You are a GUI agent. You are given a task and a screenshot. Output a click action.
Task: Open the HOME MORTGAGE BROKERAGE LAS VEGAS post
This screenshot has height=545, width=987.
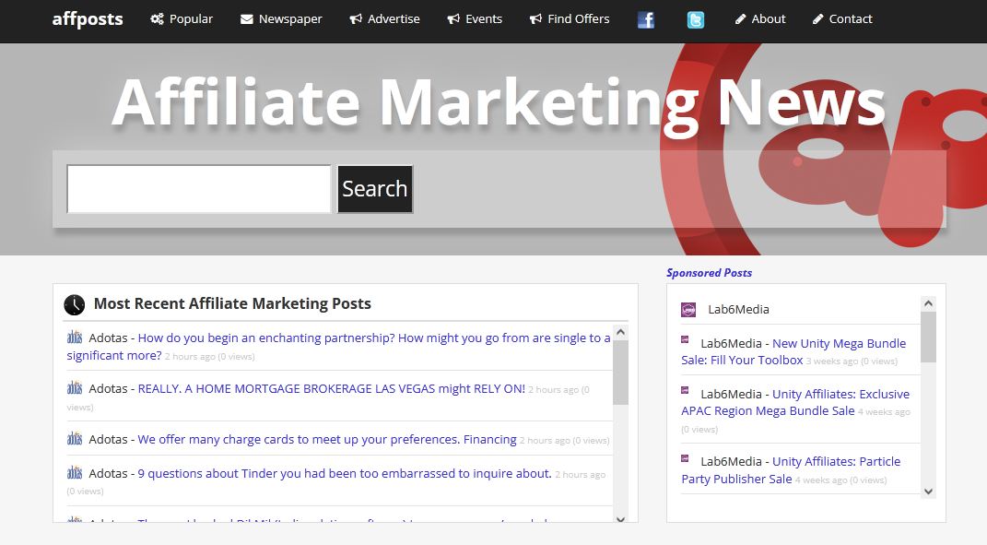(x=331, y=389)
